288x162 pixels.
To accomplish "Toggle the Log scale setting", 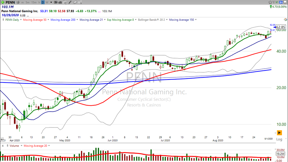I will tap(279, 139).
